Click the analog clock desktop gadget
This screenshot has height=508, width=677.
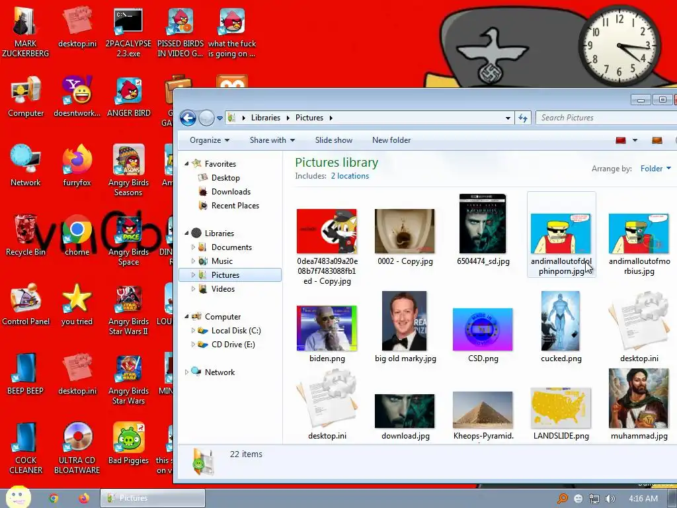(x=619, y=46)
